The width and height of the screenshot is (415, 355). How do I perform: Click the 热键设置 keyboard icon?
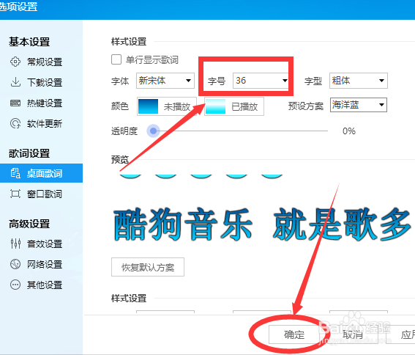(15, 103)
